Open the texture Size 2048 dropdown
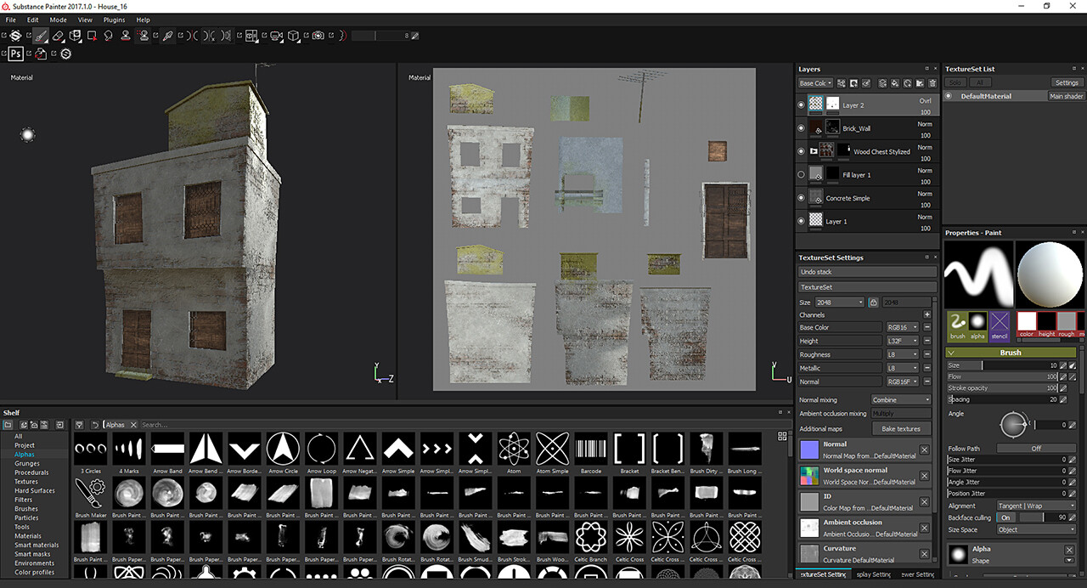The height and width of the screenshot is (588, 1087). [x=839, y=302]
